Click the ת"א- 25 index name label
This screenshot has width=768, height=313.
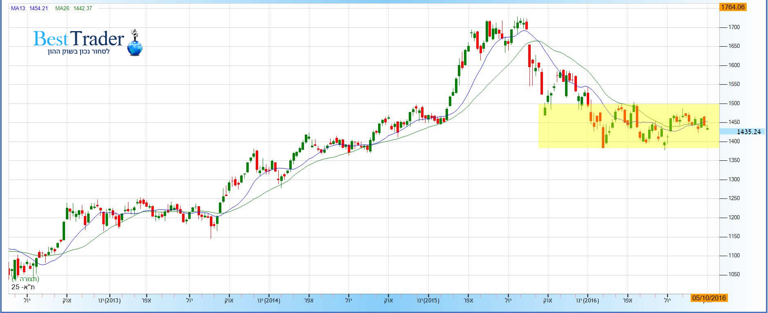pos(23,287)
